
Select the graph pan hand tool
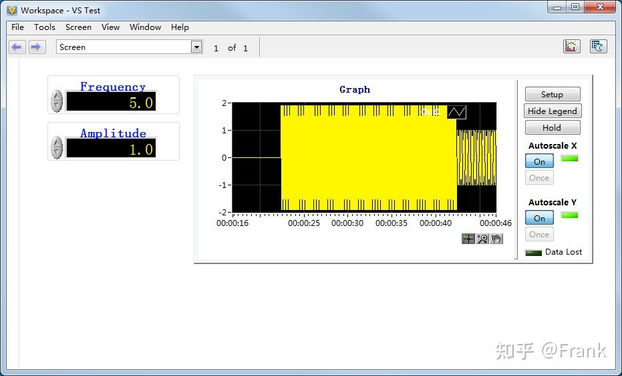point(496,239)
